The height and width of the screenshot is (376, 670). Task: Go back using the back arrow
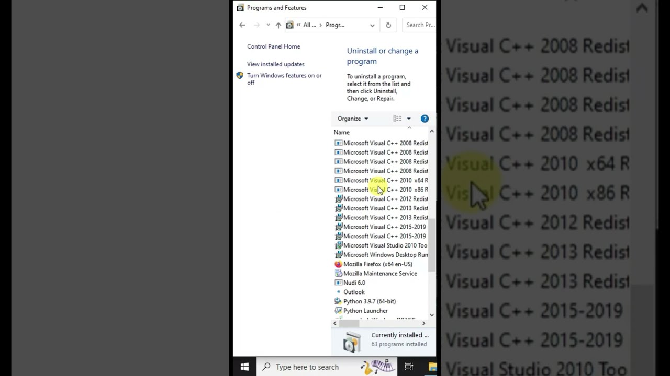[242, 25]
